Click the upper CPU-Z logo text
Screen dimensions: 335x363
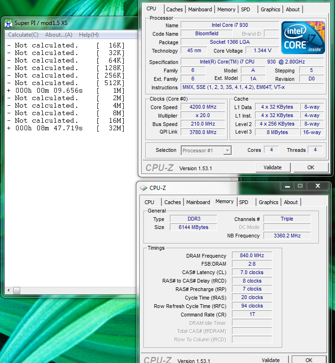[160, 168]
